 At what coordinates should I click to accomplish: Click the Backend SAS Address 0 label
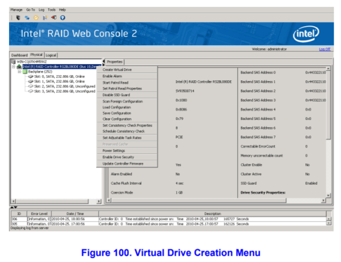[x=258, y=72]
